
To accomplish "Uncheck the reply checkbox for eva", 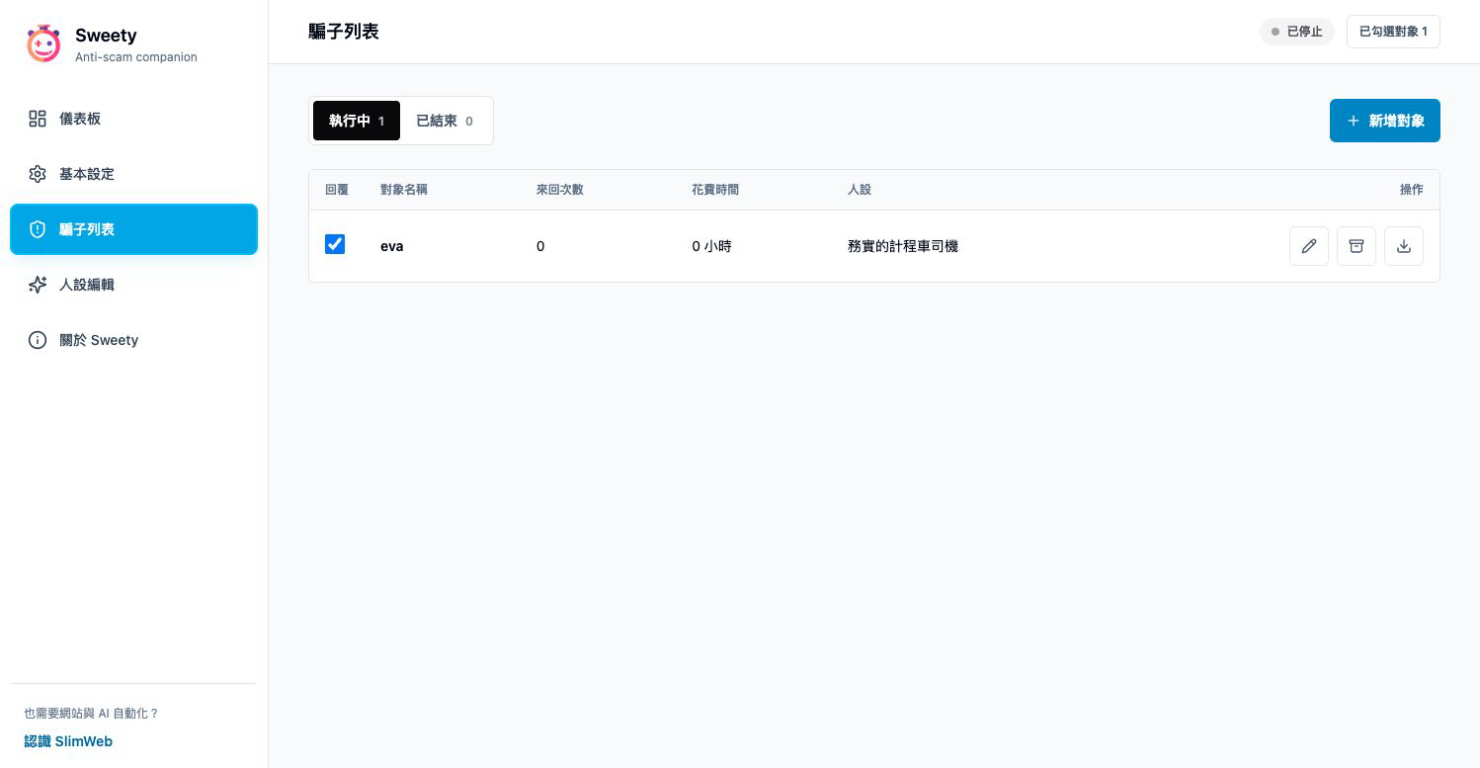I will coord(335,244).
